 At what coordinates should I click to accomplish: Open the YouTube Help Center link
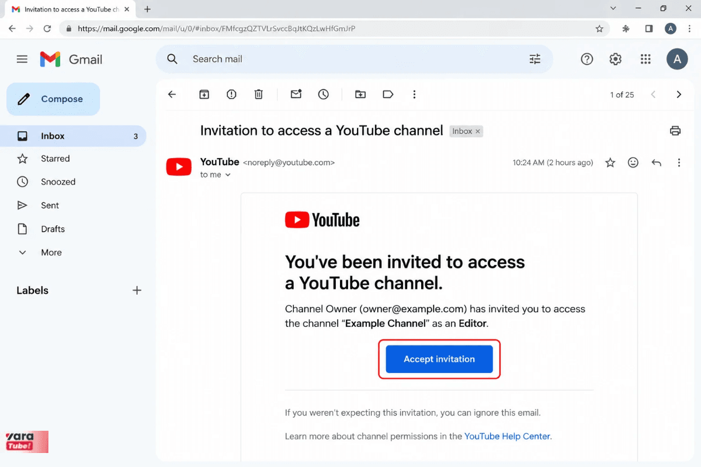point(507,436)
